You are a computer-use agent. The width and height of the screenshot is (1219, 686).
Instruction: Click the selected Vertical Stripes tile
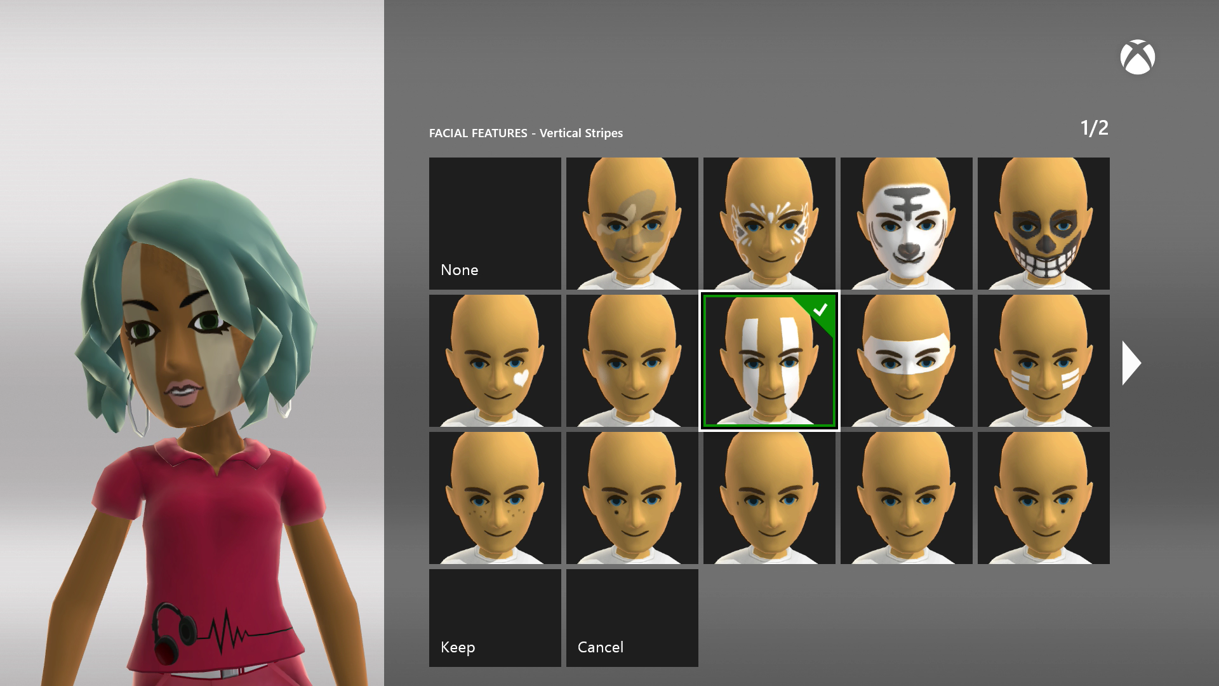point(769,361)
